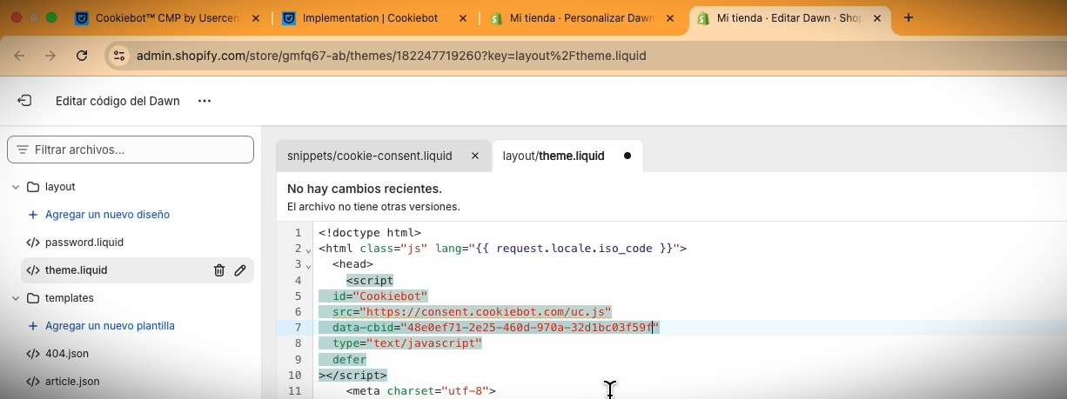
Task: Open the three-dot menu beside Editar código del Dawn
Action: (x=205, y=101)
